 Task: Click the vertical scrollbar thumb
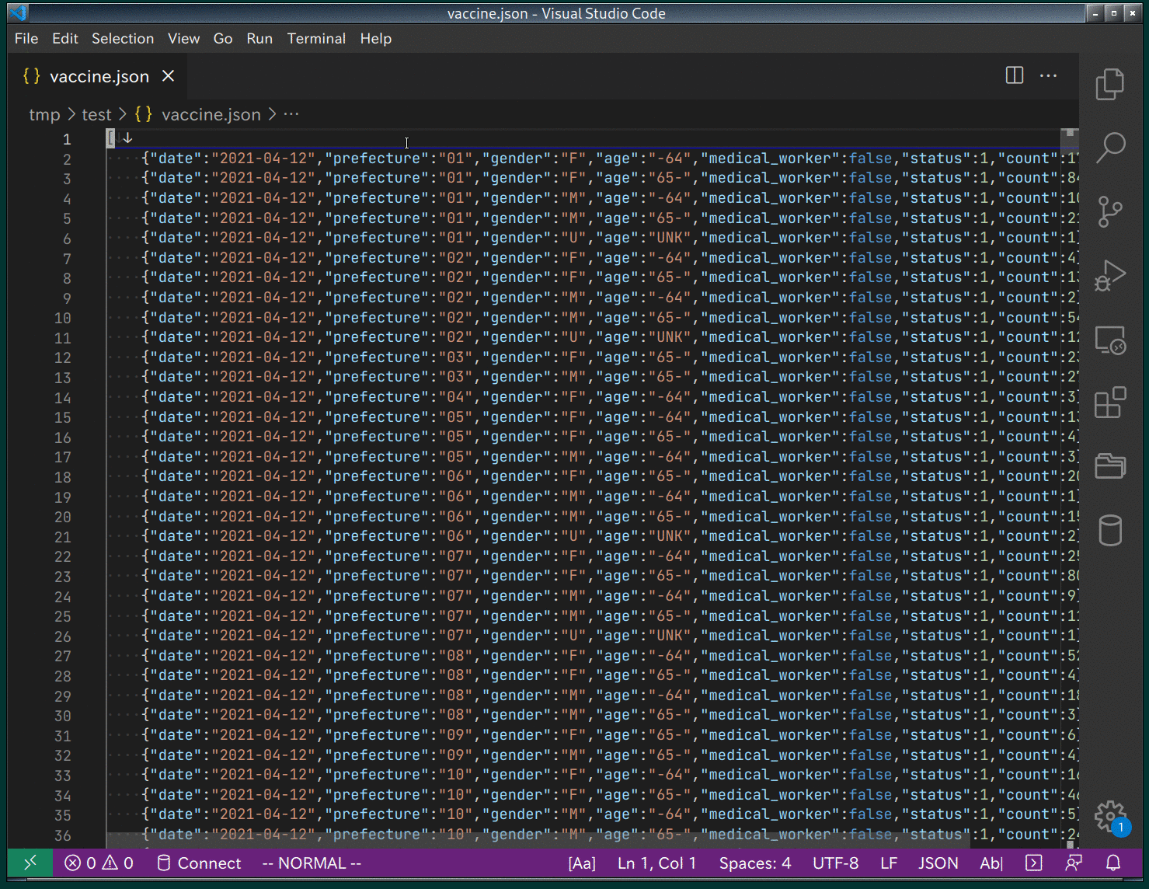point(1070,138)
